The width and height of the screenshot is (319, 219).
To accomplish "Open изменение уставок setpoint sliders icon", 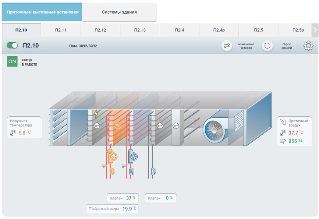I will [227, 46].
